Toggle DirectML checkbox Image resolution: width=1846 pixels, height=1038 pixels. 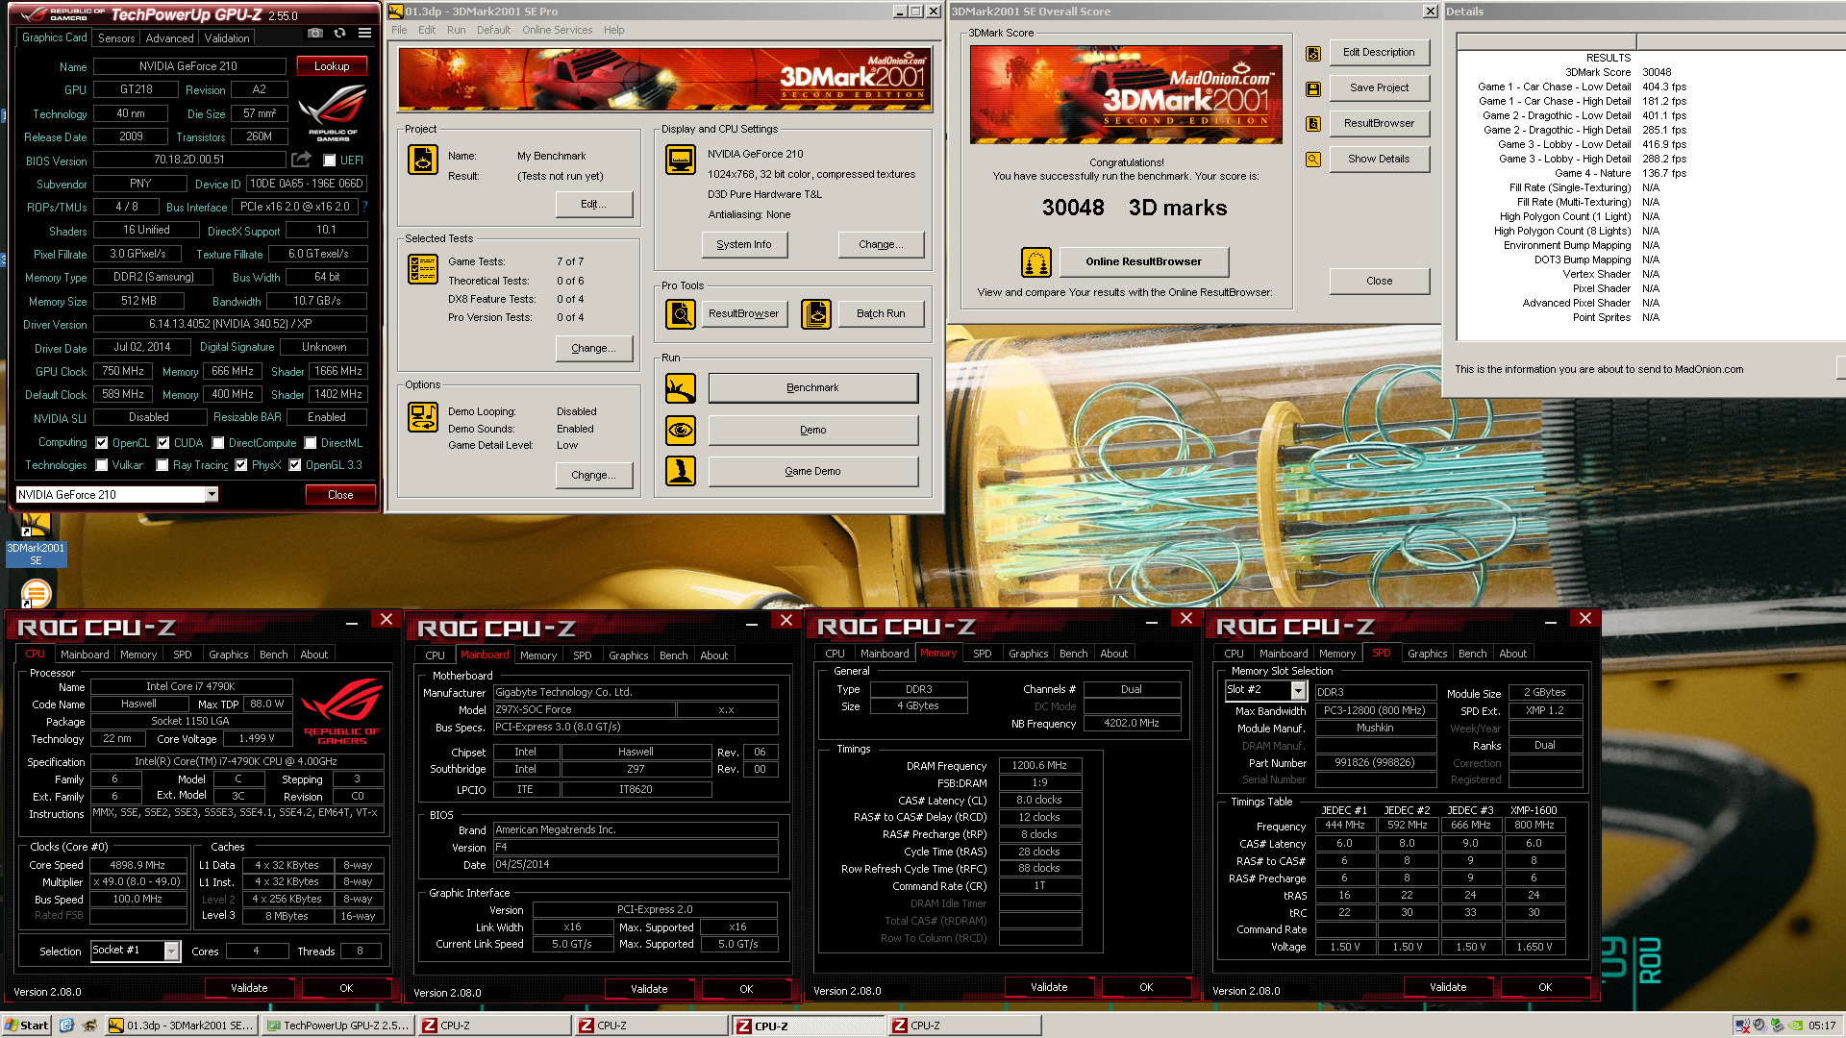coord(311,443)
